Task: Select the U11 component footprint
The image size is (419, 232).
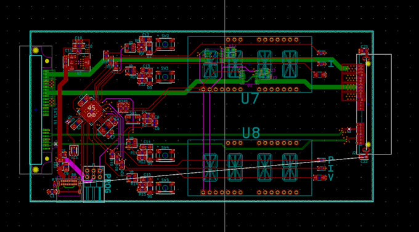Action: pos(74,151)
